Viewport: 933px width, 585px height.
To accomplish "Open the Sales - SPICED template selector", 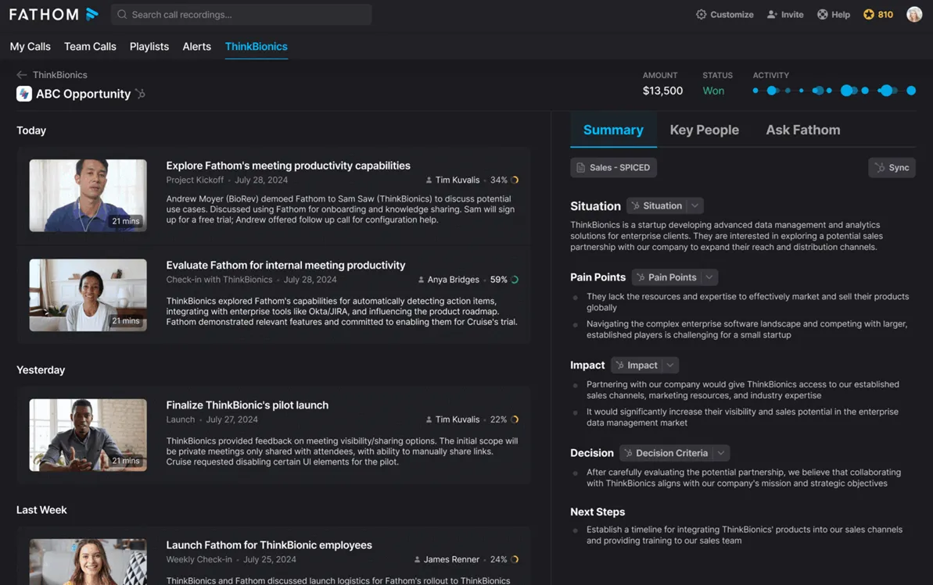I will [613, 168].
